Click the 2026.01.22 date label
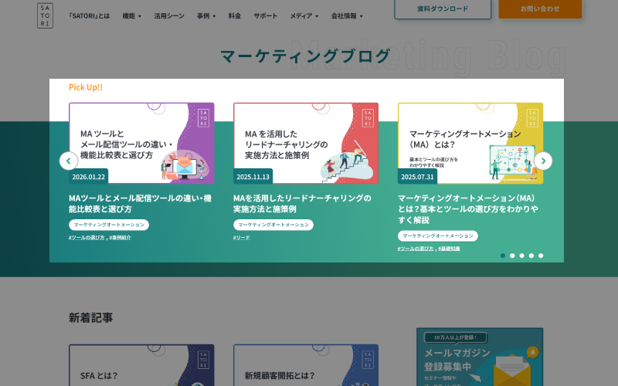Viewport: 618px width, 386px height. (89, 177)
